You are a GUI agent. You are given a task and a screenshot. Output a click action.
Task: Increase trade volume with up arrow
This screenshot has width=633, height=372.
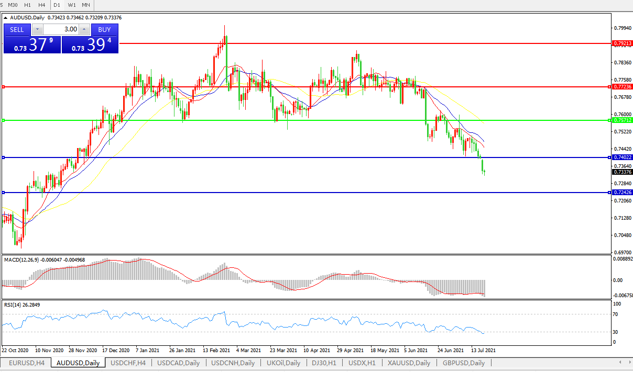84,29
